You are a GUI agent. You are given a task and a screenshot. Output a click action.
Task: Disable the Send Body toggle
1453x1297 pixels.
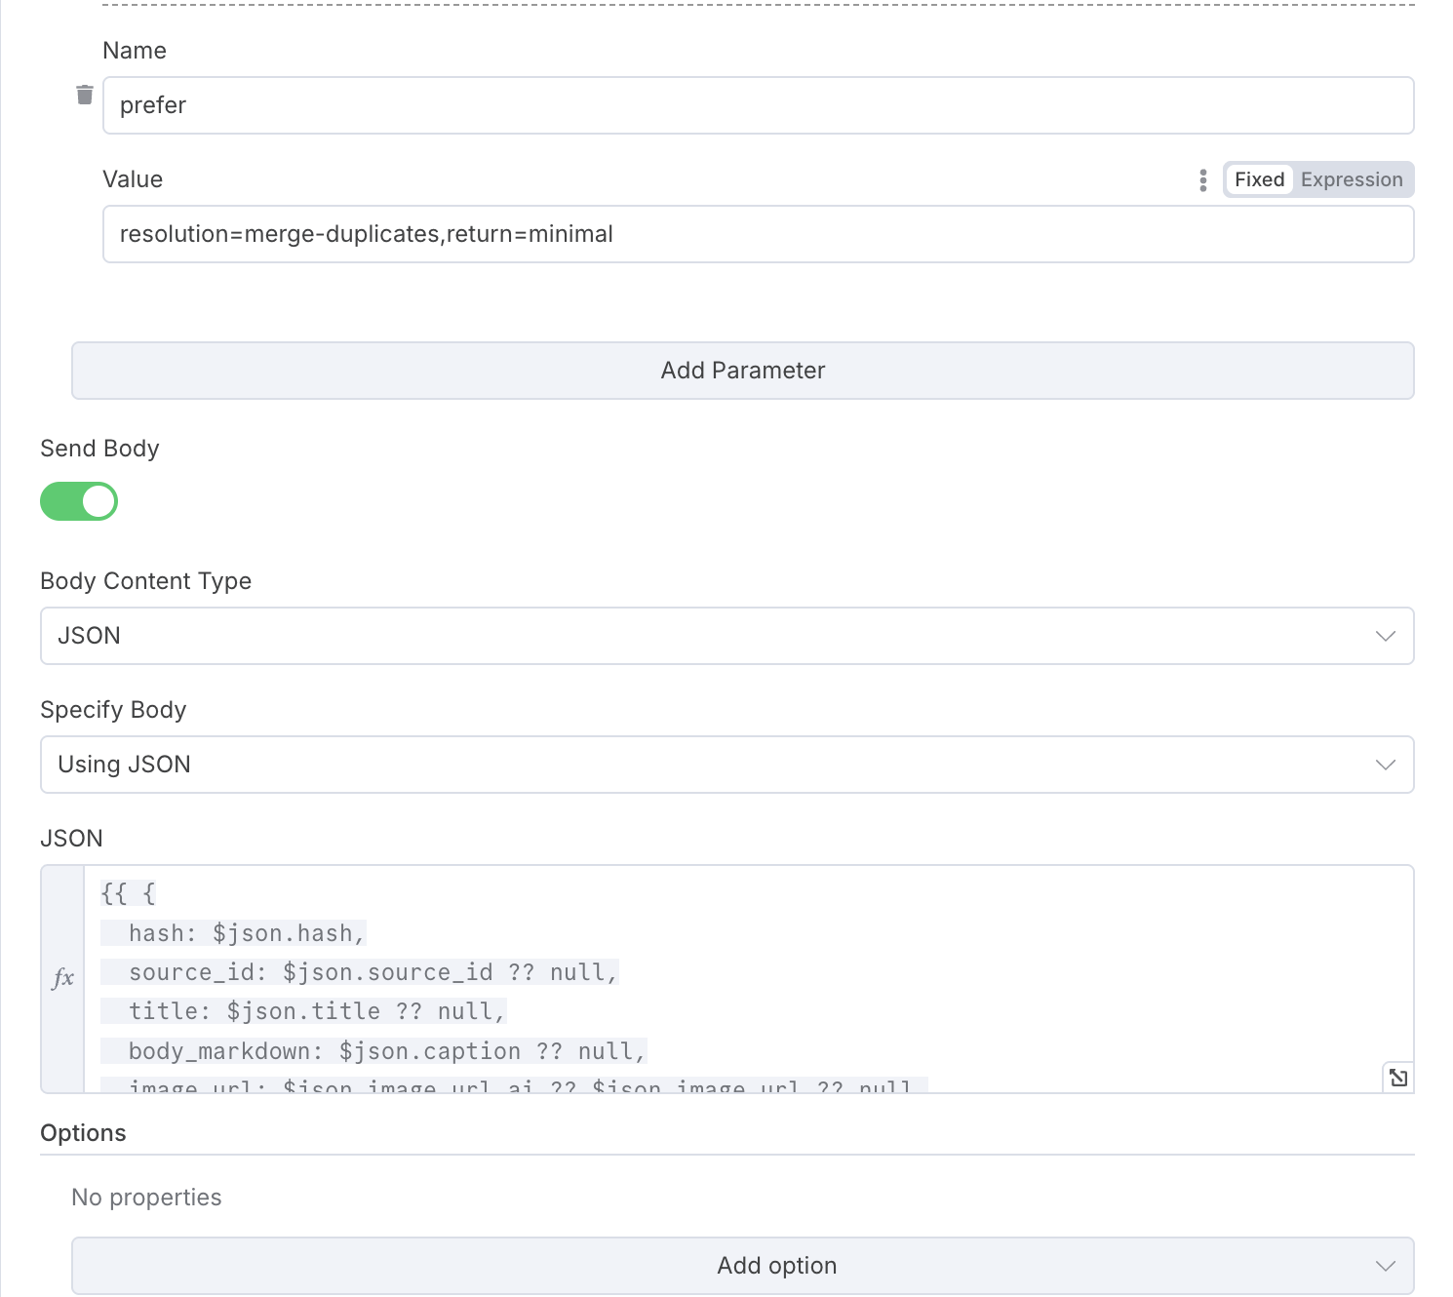tap(79, 502)
